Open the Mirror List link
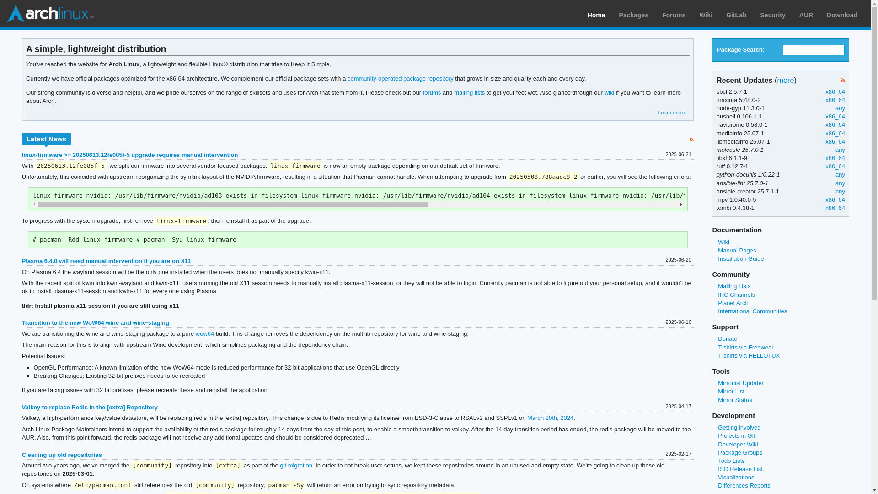Viewport: 878px width, 494px height. coord(731,392)
